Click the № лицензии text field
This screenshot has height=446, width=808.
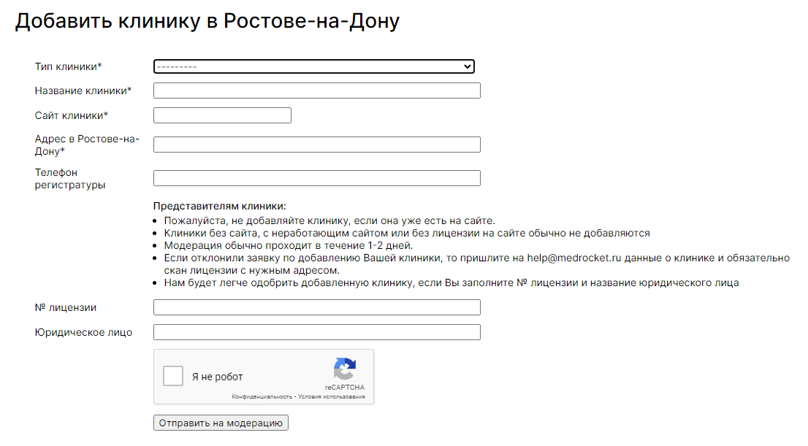click(x=316, y=307)
